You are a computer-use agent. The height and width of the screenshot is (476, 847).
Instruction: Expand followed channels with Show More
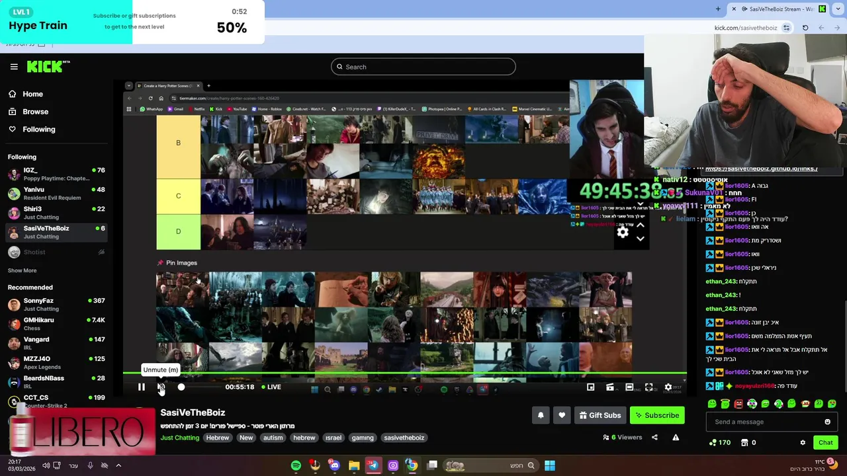(x=22, y=270)
